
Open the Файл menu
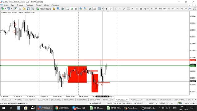click(x=6, y=5)
